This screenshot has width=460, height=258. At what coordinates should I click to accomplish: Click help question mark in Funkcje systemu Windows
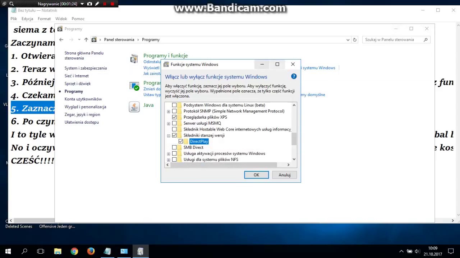tap(294, 76)
